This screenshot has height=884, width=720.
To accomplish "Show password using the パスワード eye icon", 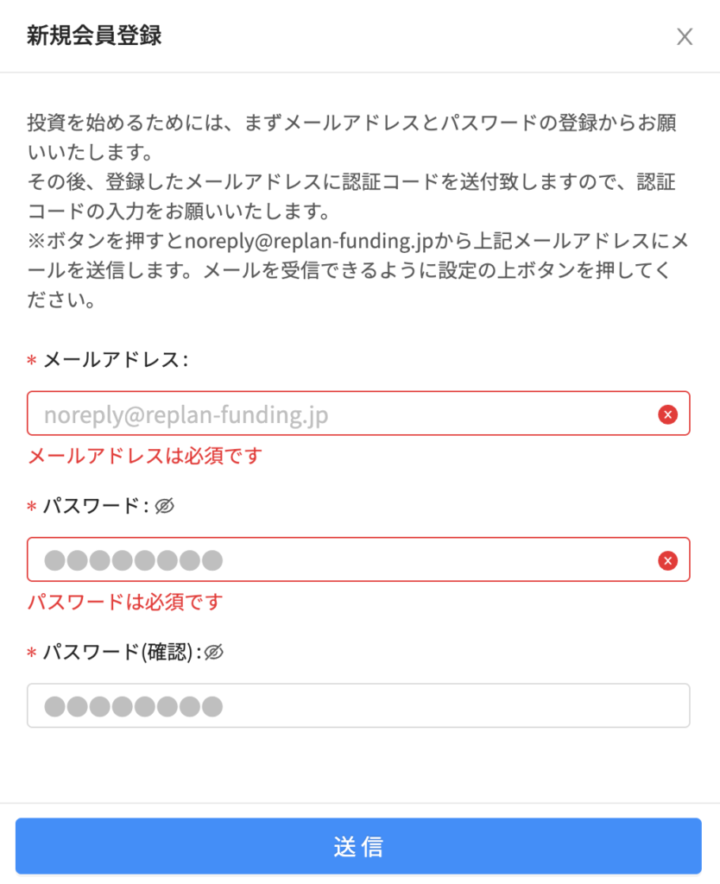I will point(164,506).
